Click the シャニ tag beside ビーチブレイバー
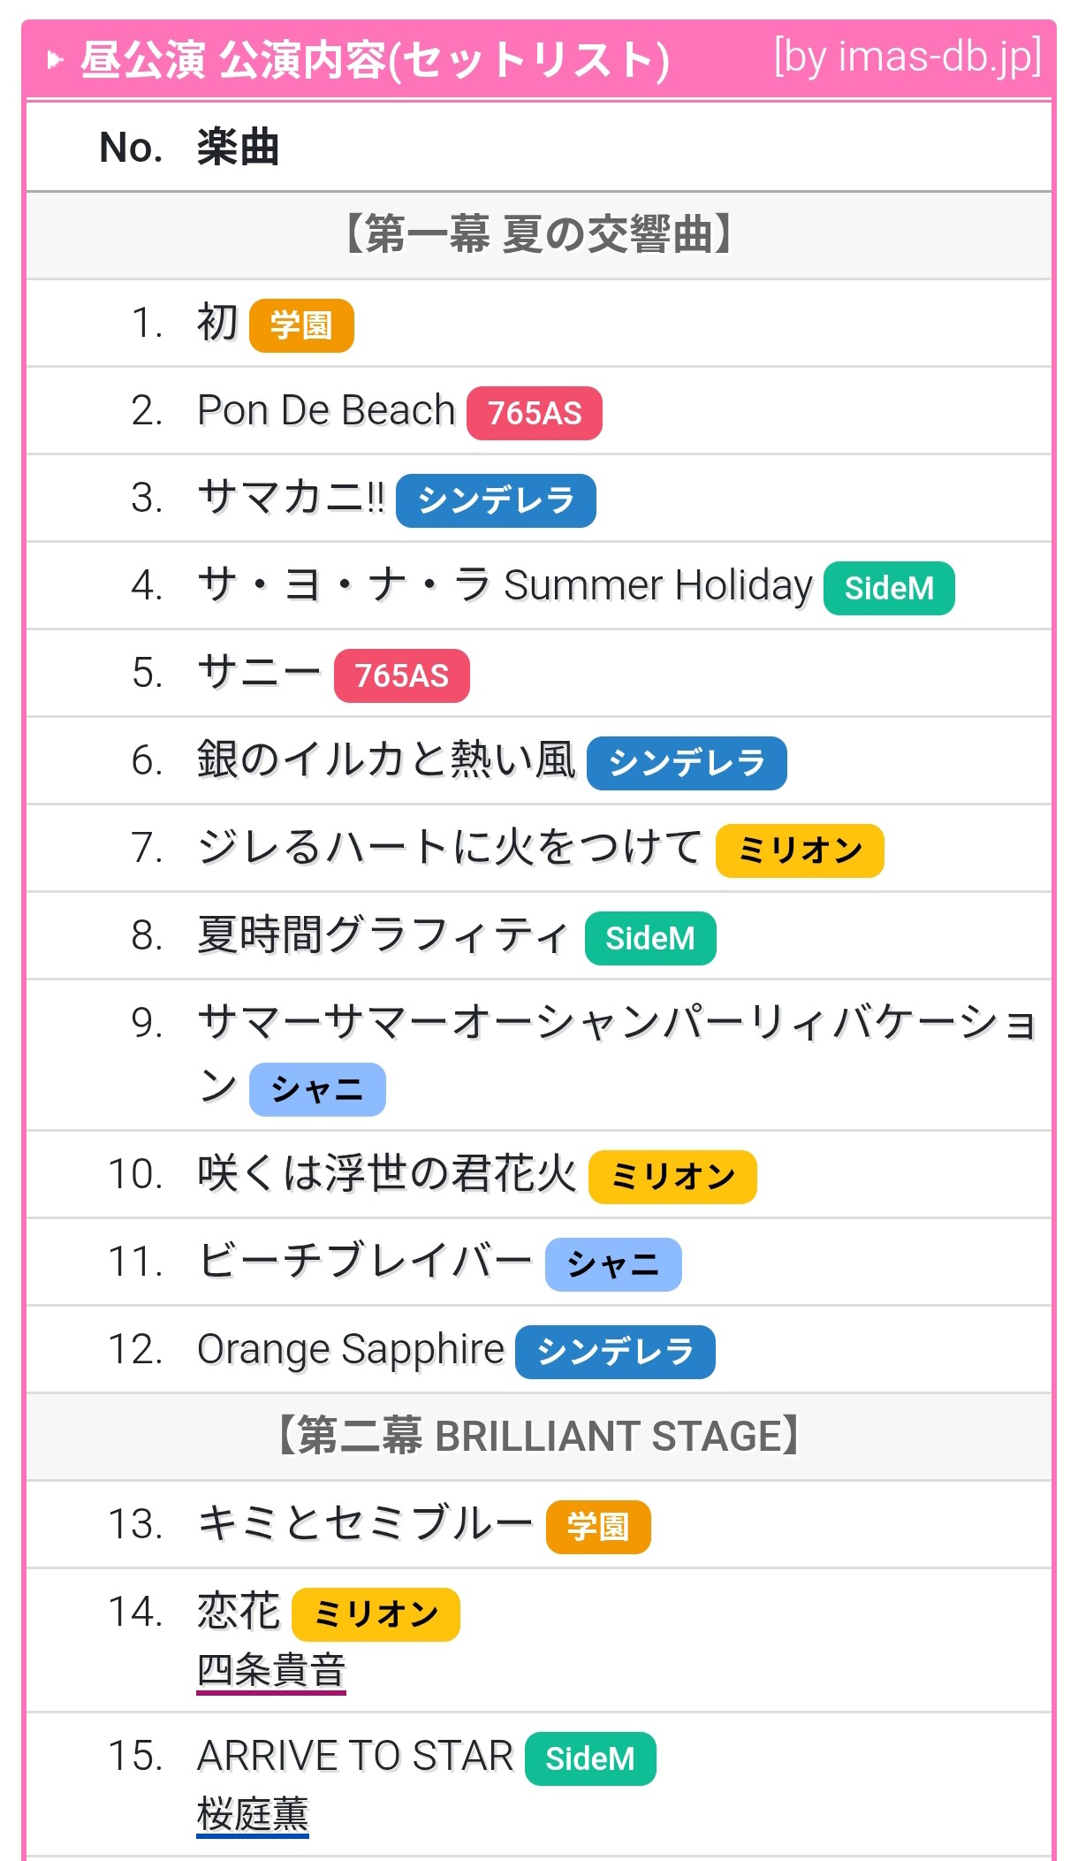1078x1861 pixels. (x=613, y=1264)
